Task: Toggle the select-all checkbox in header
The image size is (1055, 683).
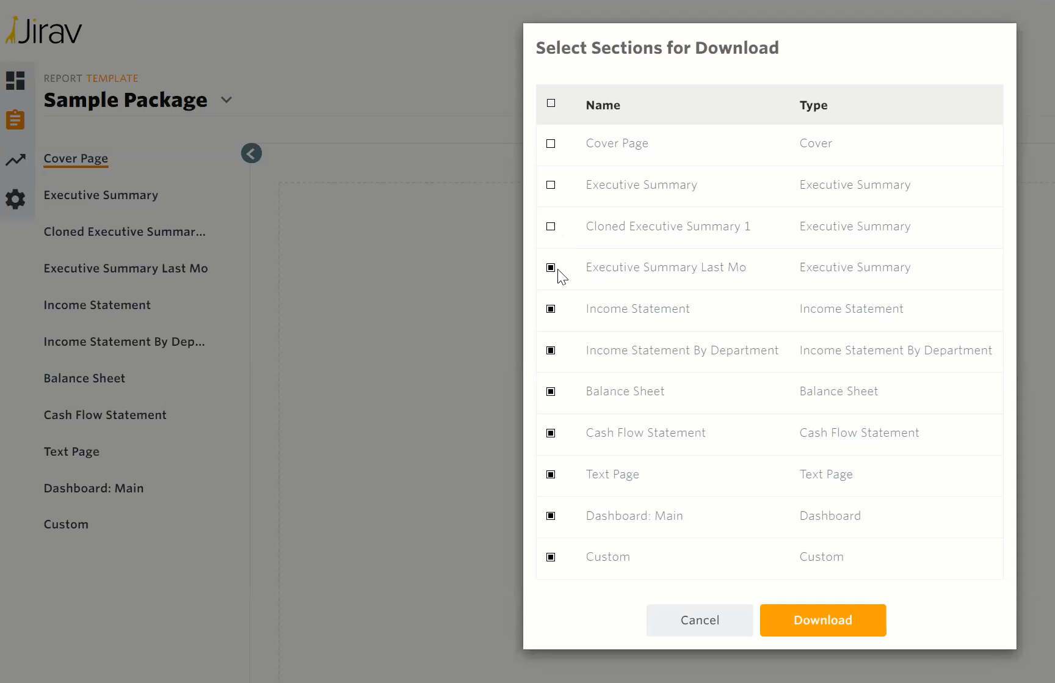Action: (x=551, y=103)
